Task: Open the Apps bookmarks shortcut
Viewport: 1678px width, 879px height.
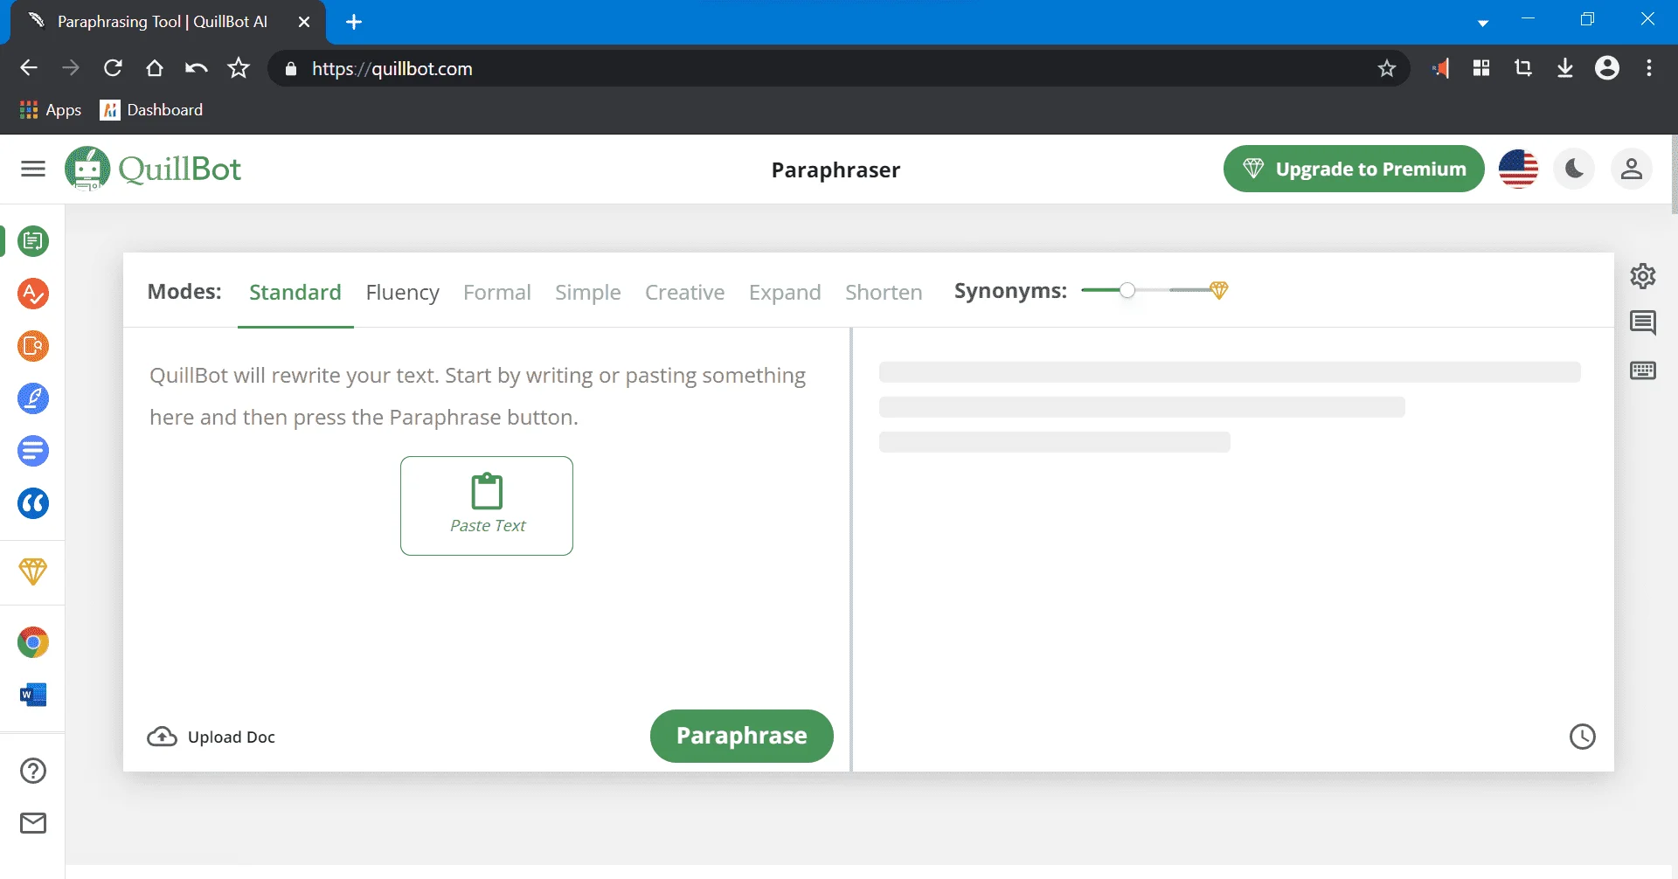Action: coord(50,110)
